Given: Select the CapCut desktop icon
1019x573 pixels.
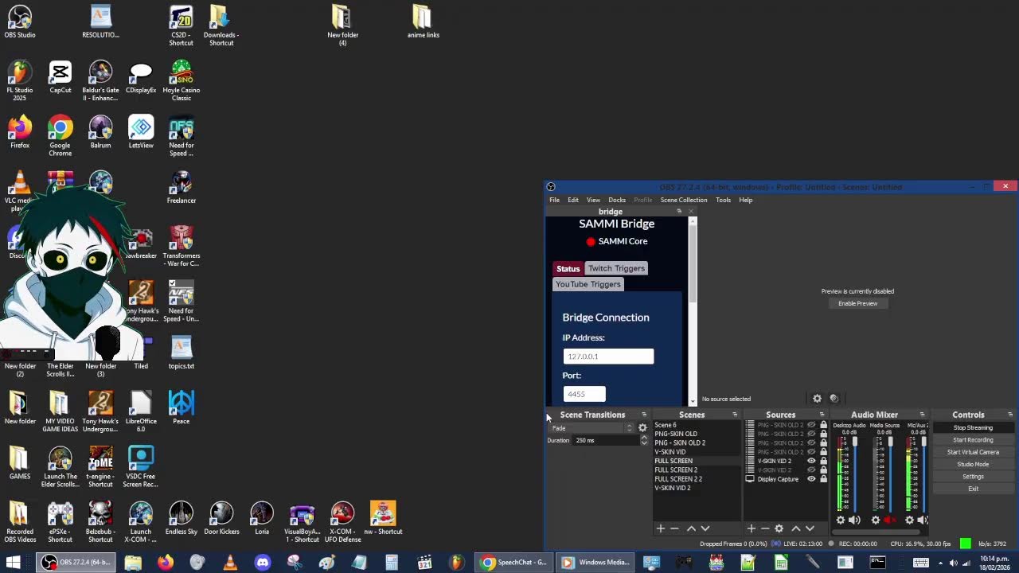Looking at the screenshot, I should (x=60, y=77).
